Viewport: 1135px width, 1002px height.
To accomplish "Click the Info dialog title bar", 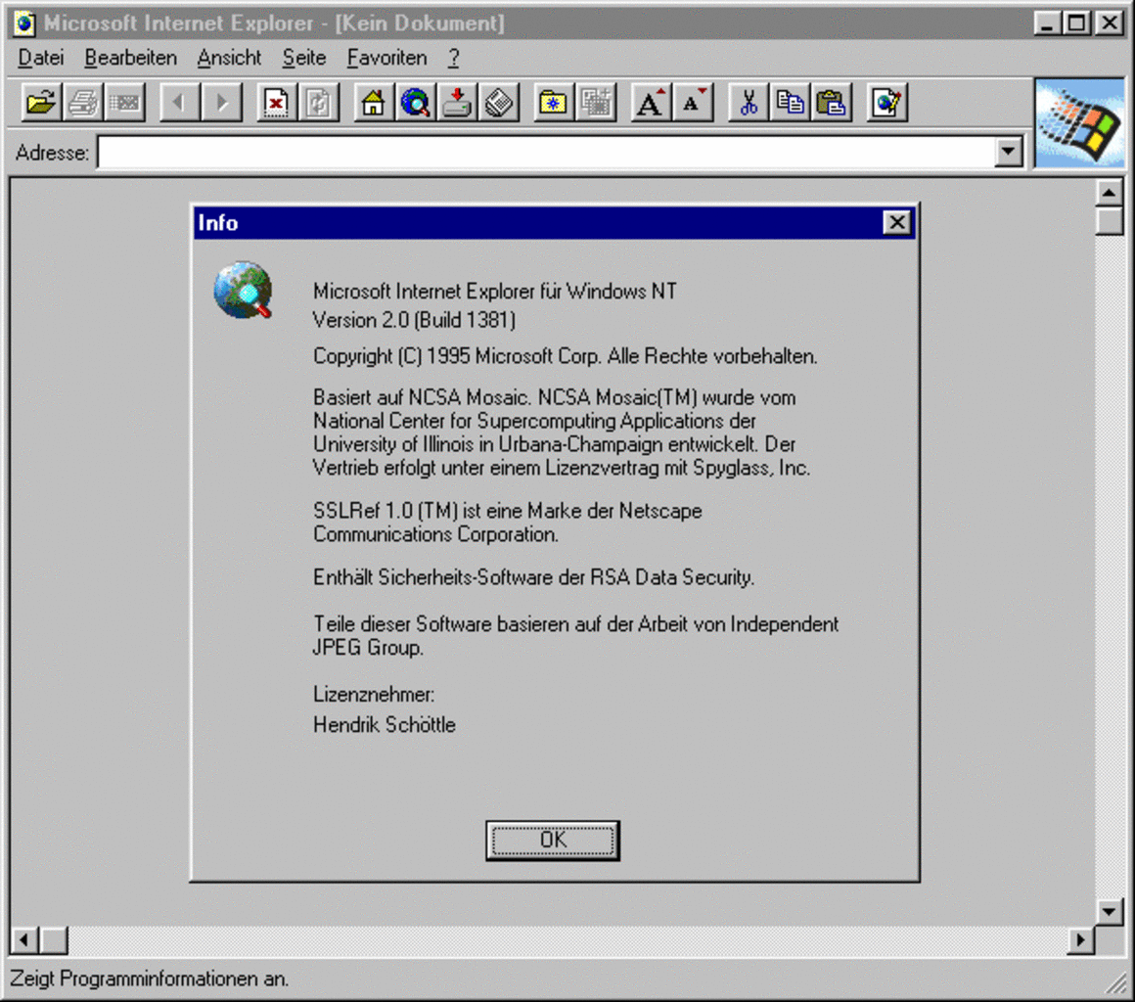I will tap(555, 222).
